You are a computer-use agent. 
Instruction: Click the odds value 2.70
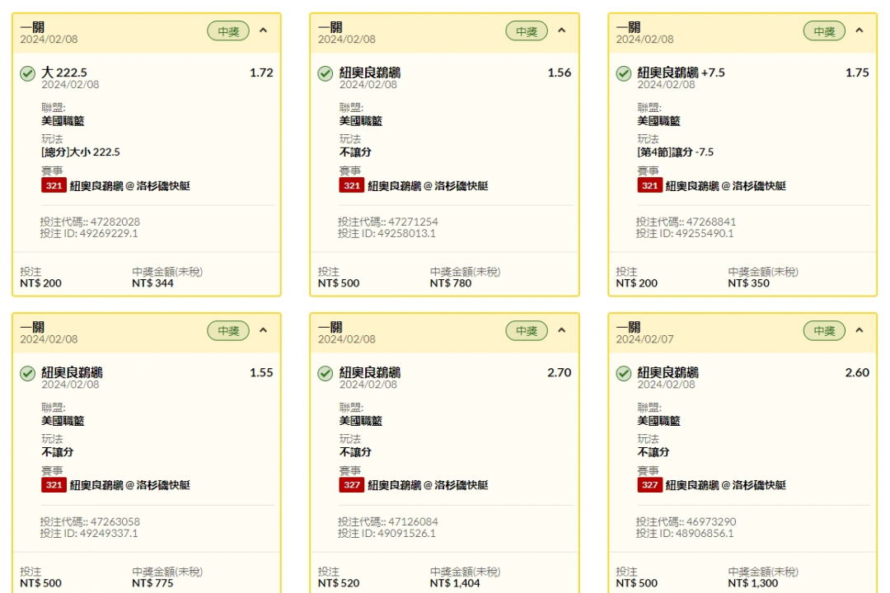point(560,372)
